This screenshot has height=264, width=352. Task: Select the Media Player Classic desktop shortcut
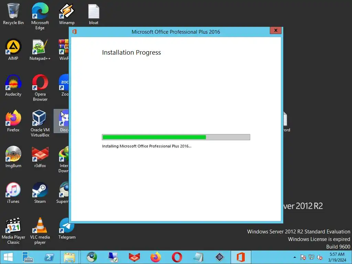(x=13, y=231)
